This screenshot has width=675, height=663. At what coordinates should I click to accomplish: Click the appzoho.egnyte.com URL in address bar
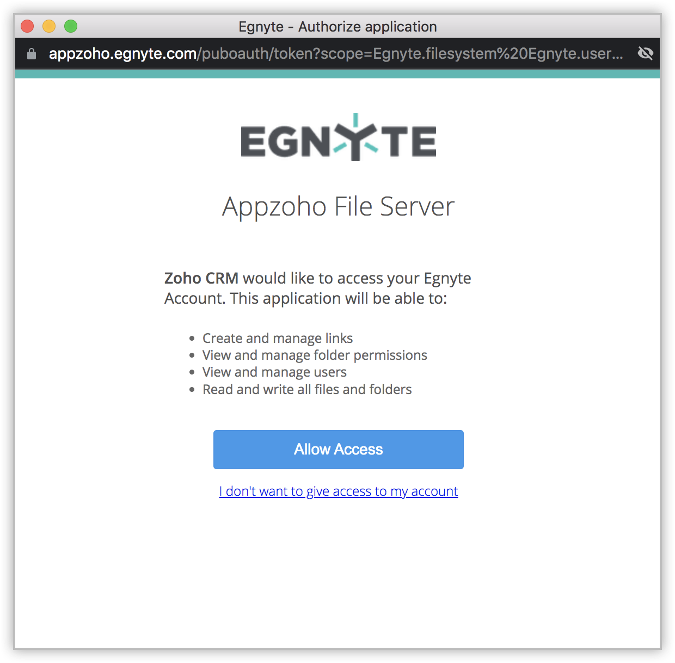tap(122, 54)
